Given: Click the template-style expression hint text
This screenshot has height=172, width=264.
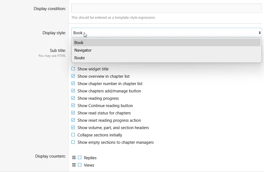Looking at the screenshot, I should [113, 18].
